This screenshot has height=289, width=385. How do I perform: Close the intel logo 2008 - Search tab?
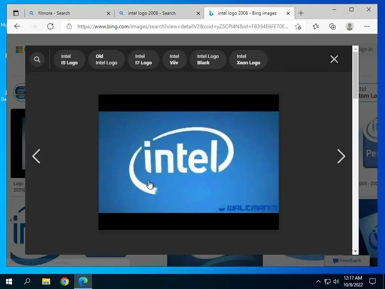[199, 13]
